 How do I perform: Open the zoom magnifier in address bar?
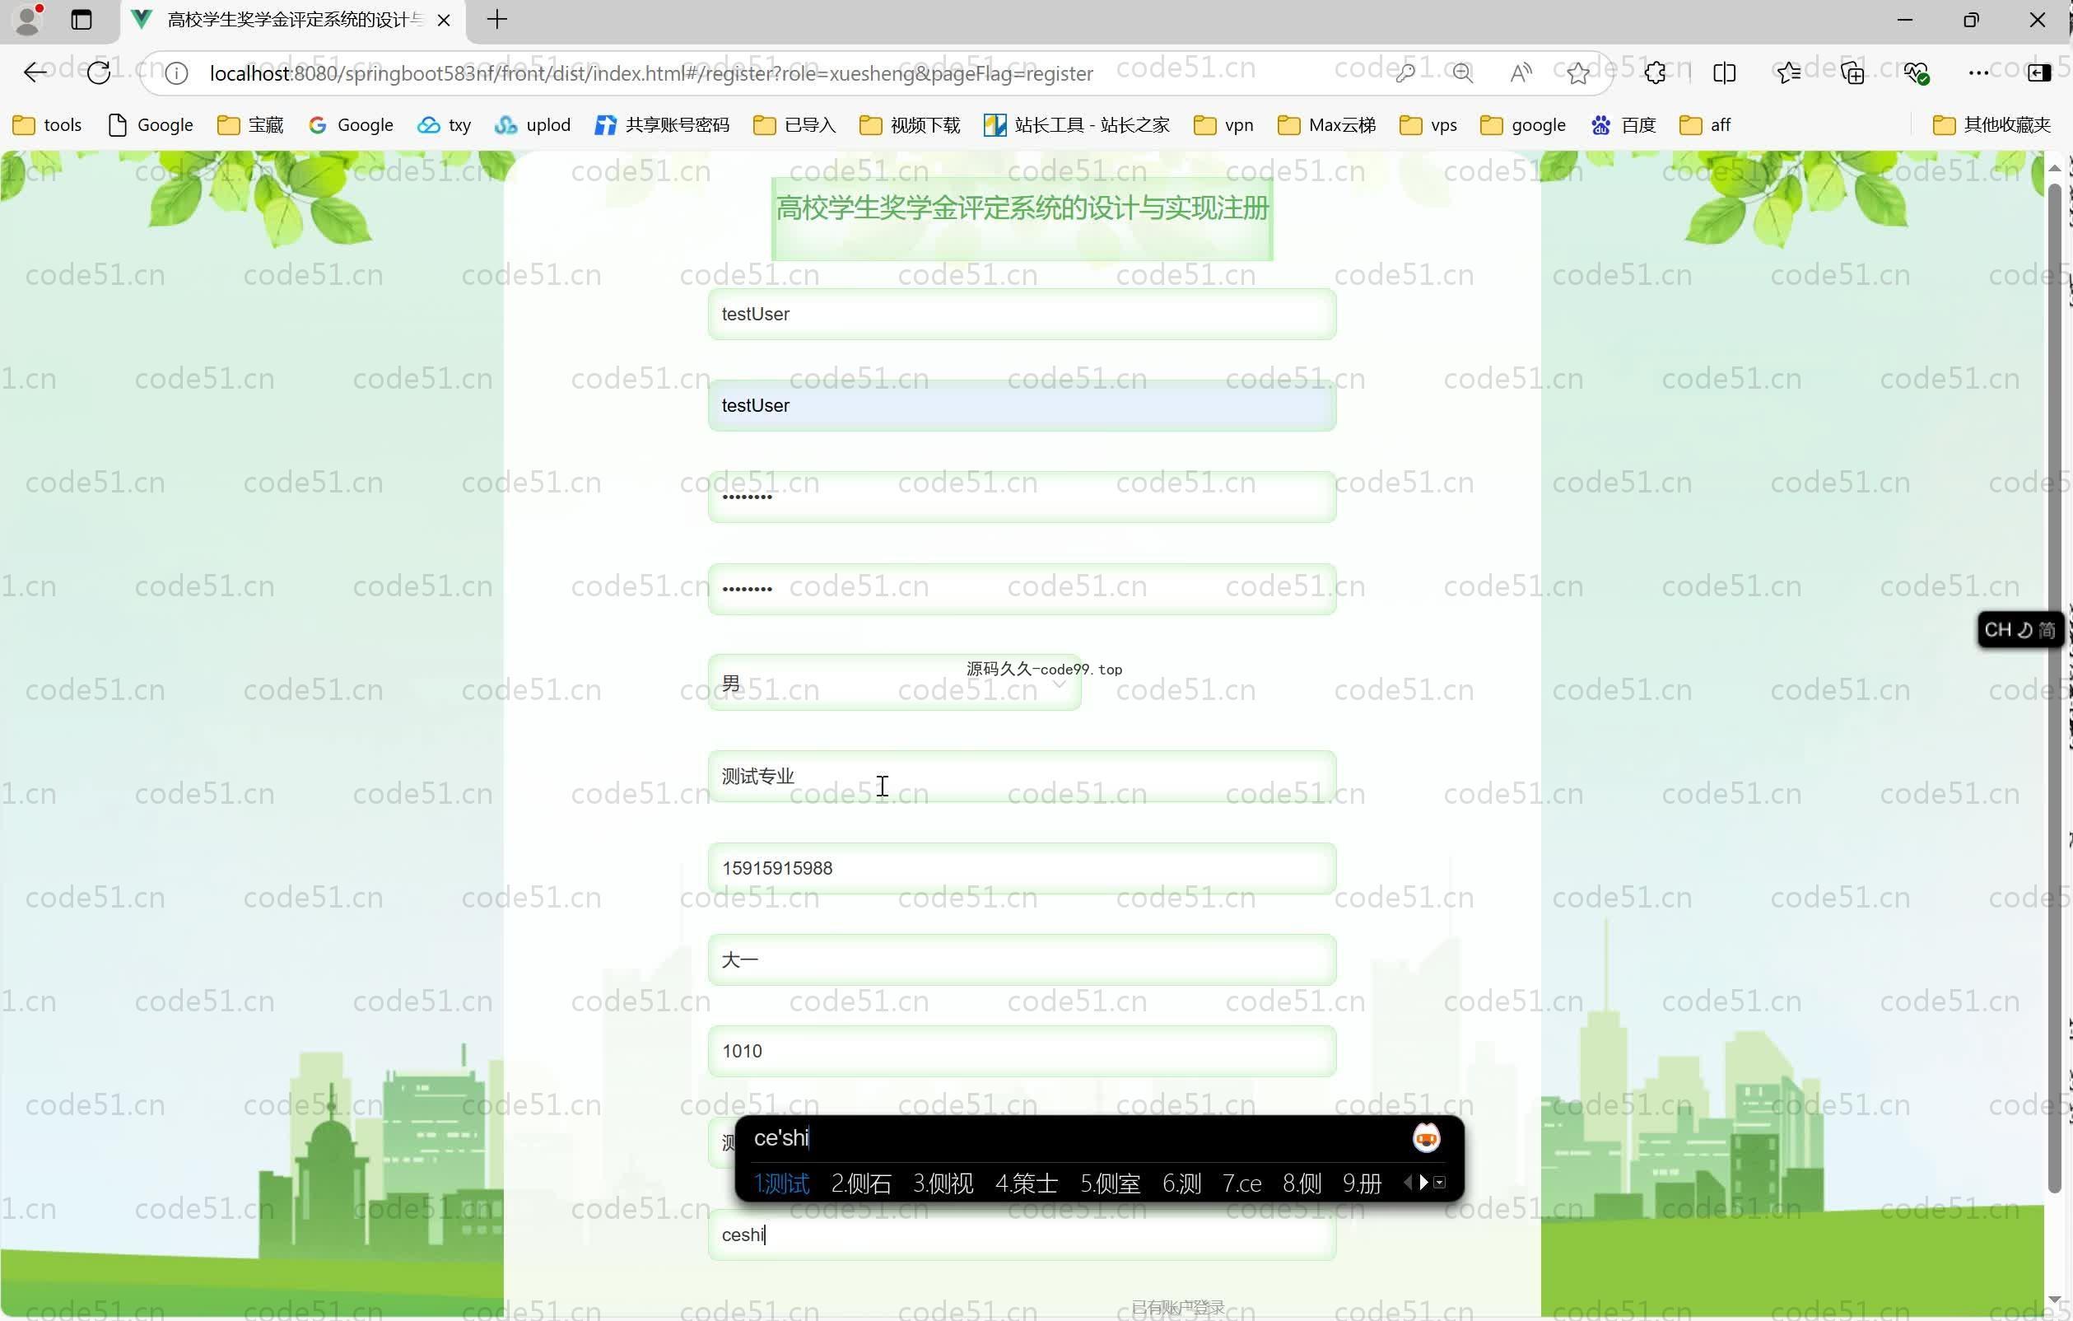pos(1463,73)
